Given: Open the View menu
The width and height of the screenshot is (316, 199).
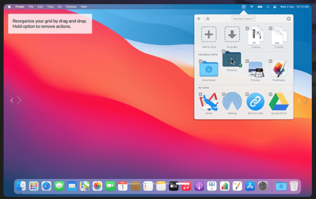Looking at the screenshot, I should click(x=50, y=7).
